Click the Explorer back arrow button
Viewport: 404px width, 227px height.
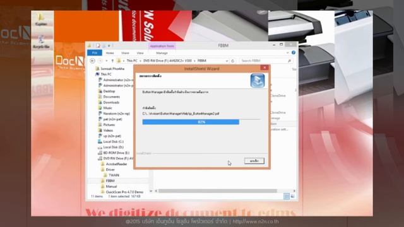tap(93, 61)
